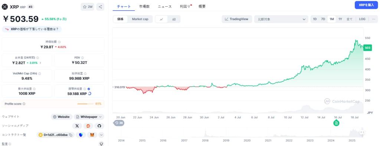Set chart range to 1Y

[x=340, y=19]
